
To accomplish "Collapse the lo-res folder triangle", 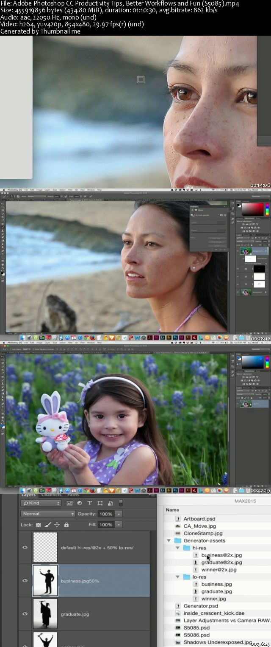I will coord(178,577).
